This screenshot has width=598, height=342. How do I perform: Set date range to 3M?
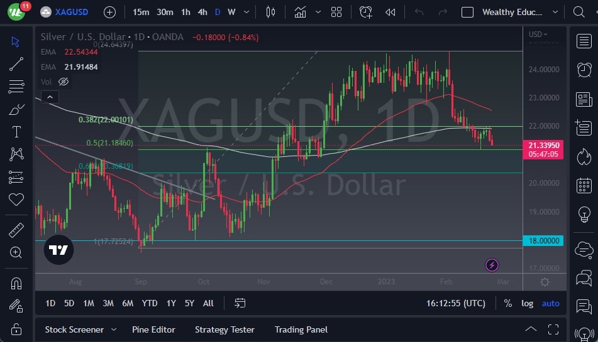click(108, 303)
